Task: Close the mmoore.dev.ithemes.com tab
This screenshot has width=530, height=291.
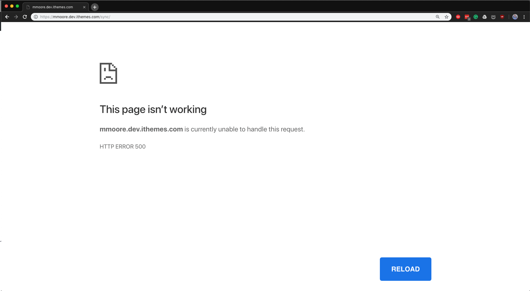Action: click(84, 7)
